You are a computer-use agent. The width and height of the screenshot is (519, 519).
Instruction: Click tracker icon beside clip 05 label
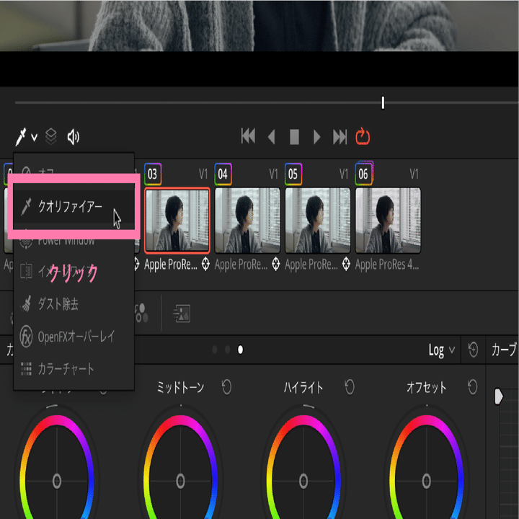pos(346,264)
